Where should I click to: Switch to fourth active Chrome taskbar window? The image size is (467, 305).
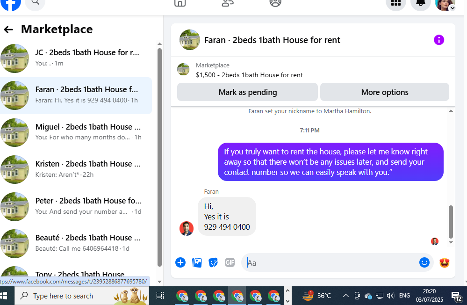[237, 296]
